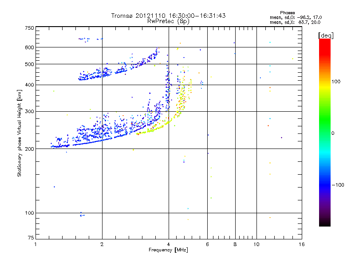
Task: Click the 16 tick label on the frequency axis
Action: pos(302,244)
